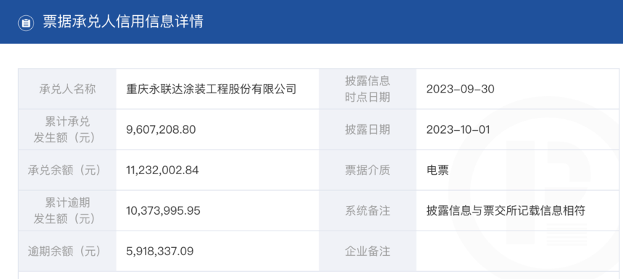
Task: Click the 累计承兑发生额 value 9,607,208.80
Action: pyautogui.click(x=161, y=129)
